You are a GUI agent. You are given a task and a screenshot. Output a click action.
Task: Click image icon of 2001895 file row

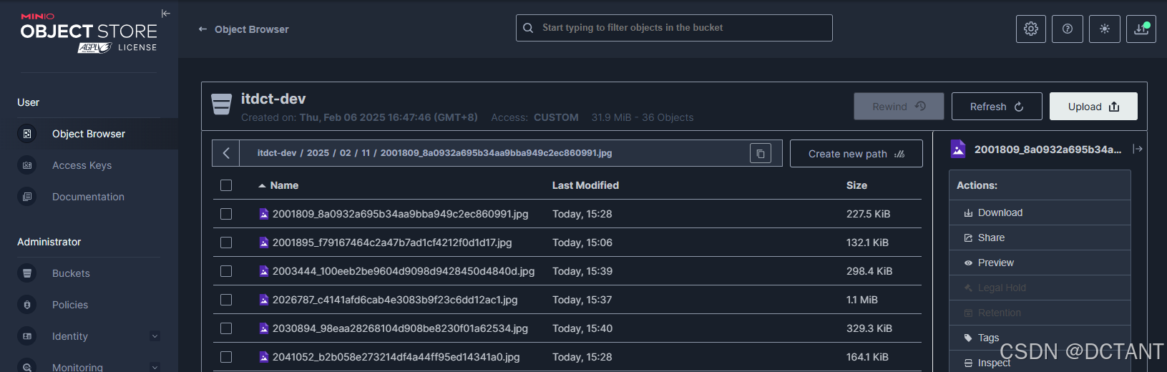coord(264,243)
